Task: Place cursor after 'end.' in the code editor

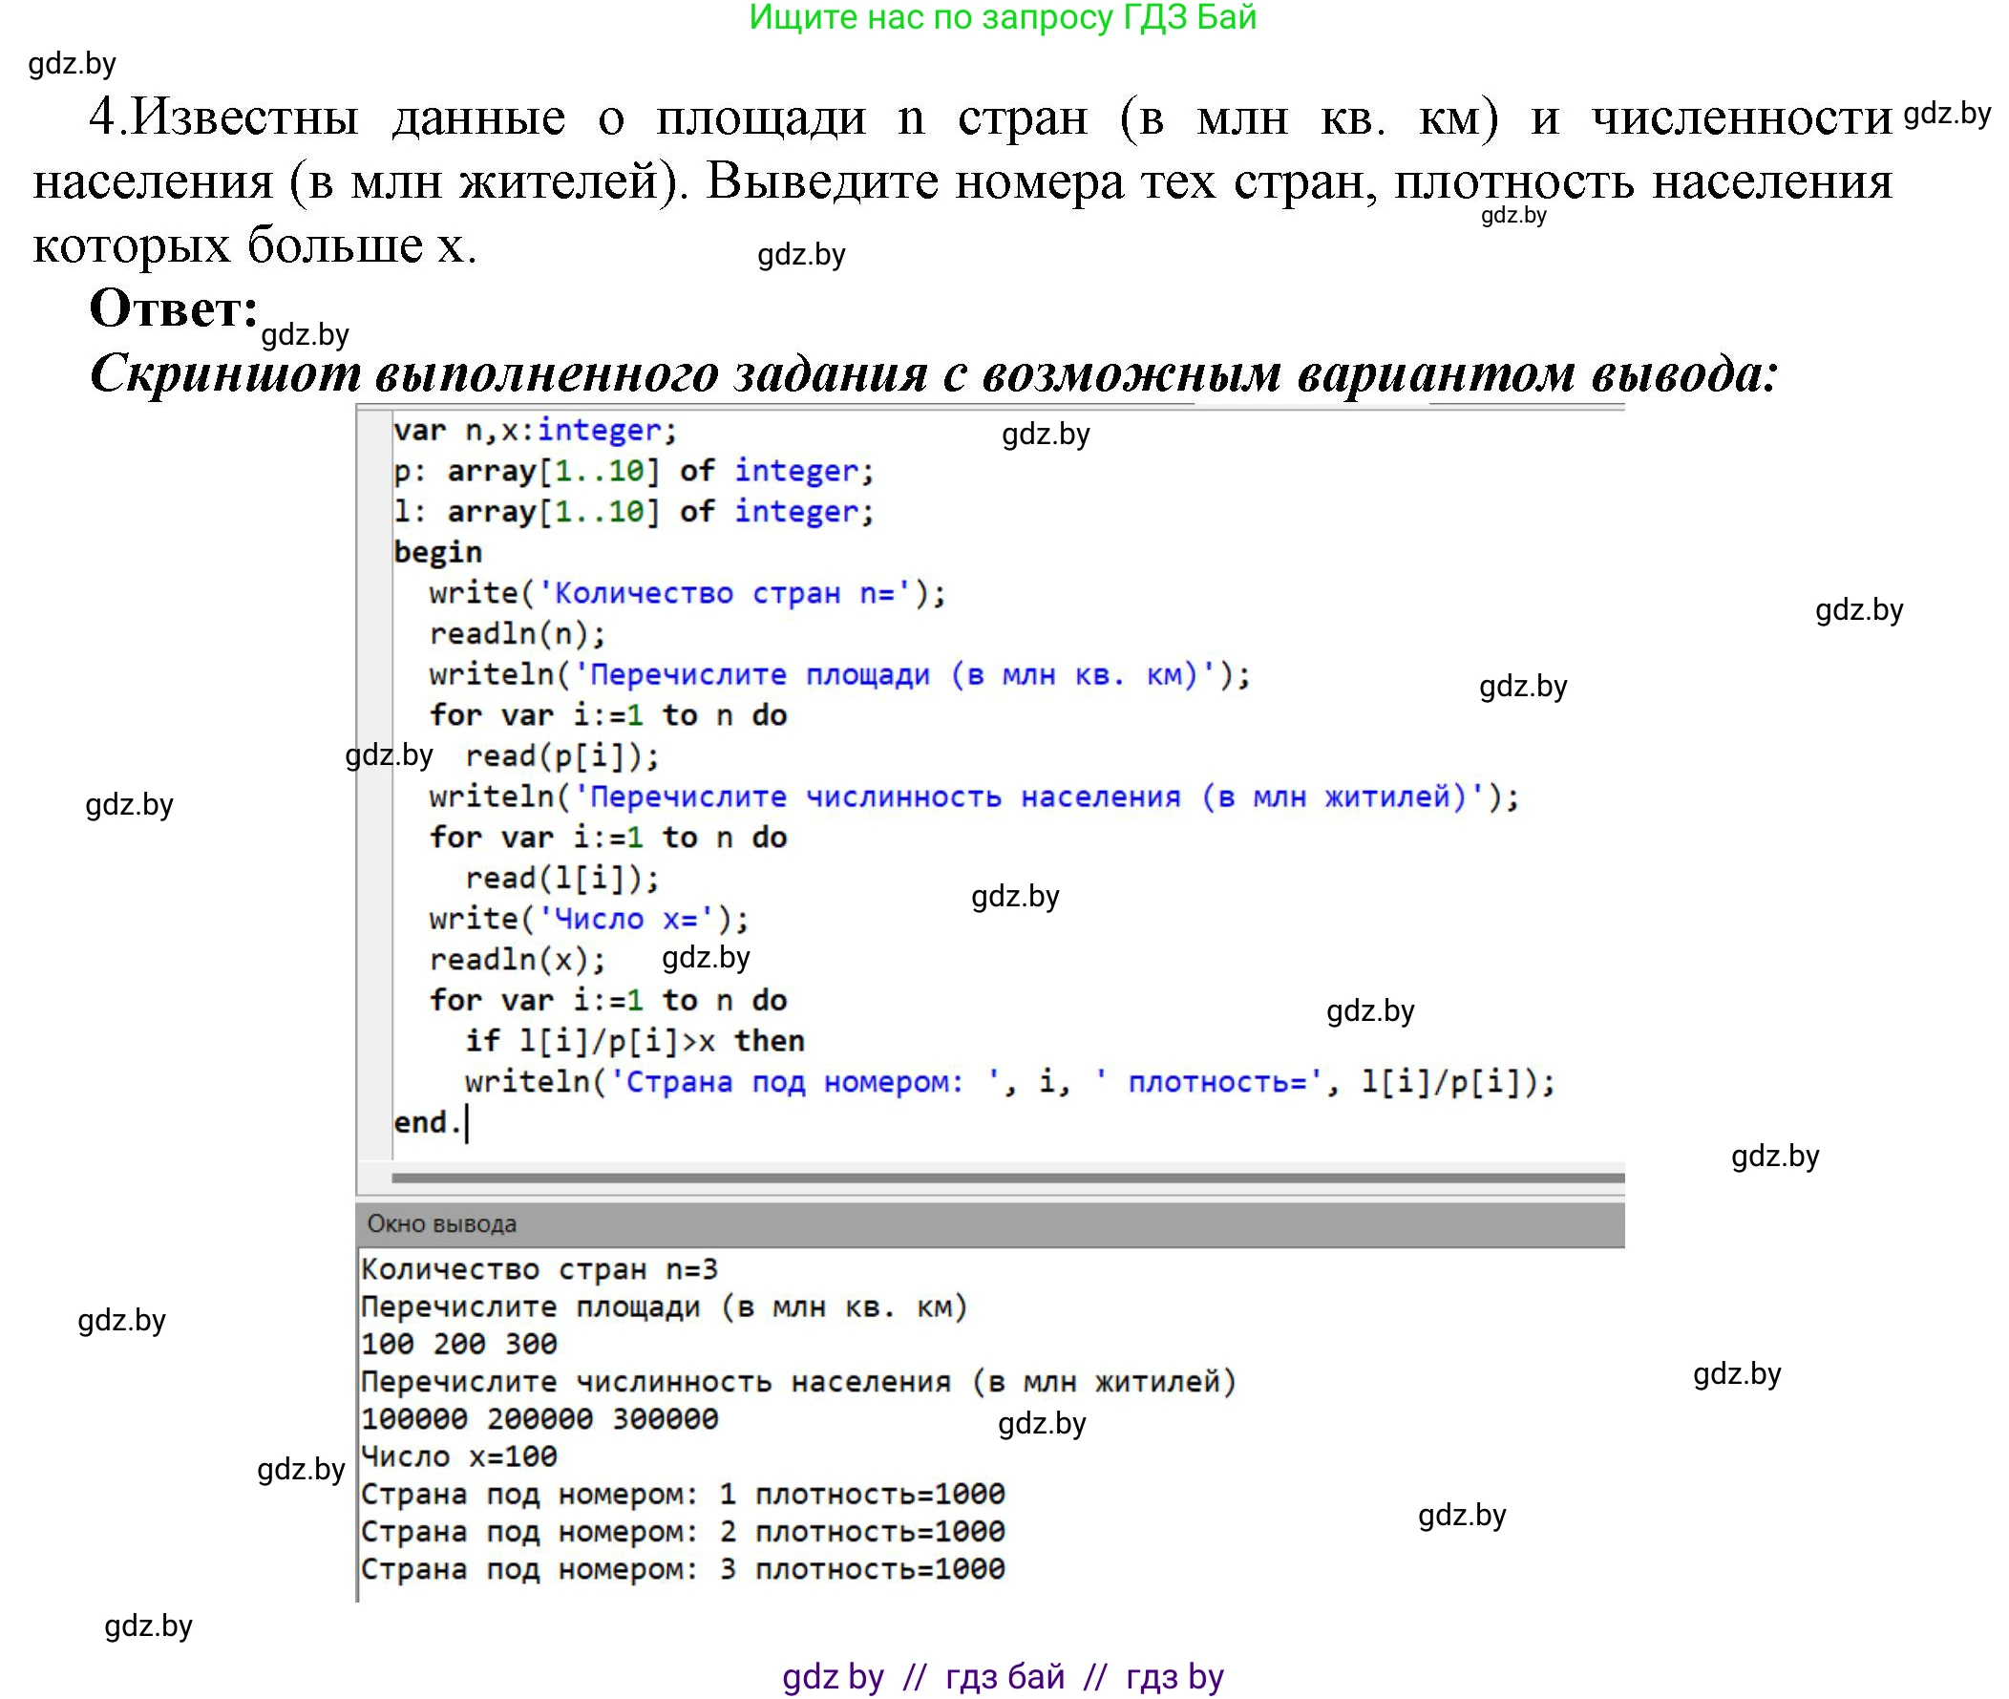Action: click(x=469, y=1120)
